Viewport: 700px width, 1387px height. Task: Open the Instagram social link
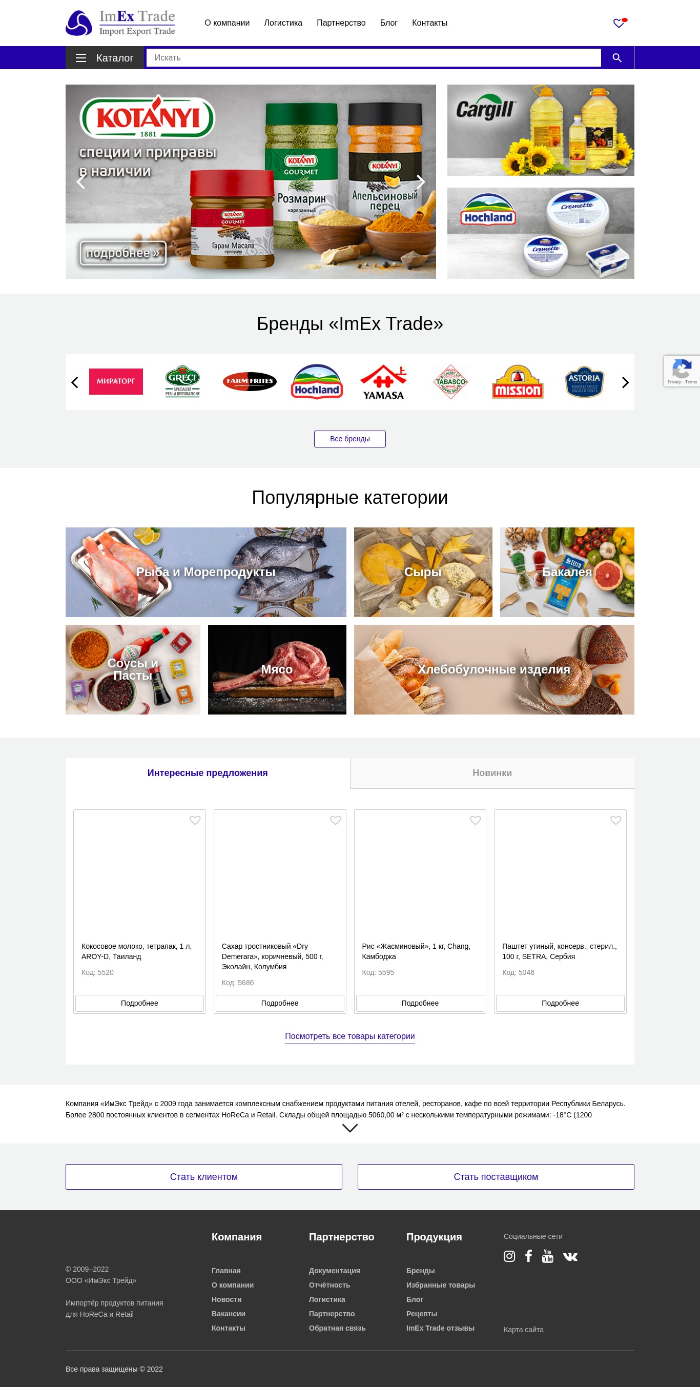pyautogui.click(x=509, y=1256)
